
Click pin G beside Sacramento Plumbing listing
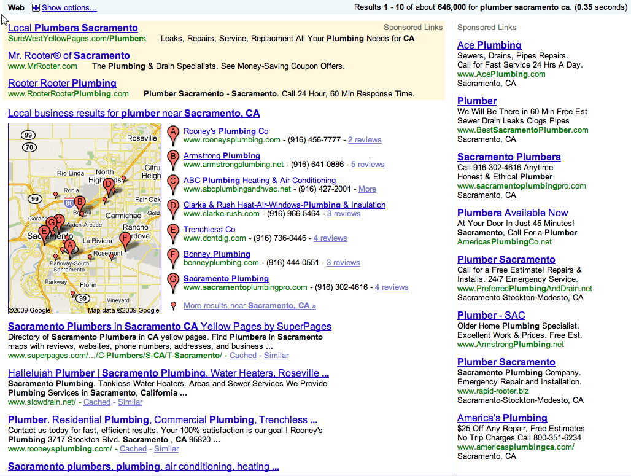pos(173,283)
